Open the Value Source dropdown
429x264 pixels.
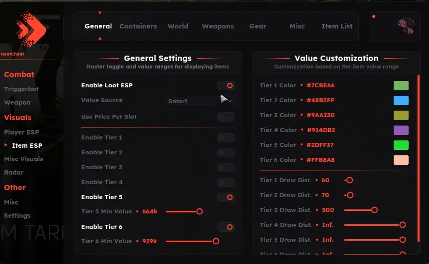click(x=200, y=101)
